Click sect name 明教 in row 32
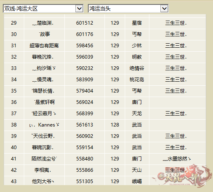Screen dimensions: 213x192 (x=137, y=57)
